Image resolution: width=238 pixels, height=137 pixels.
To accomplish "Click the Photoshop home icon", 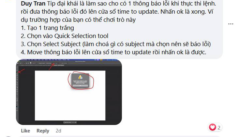I will tap(18, 63).
